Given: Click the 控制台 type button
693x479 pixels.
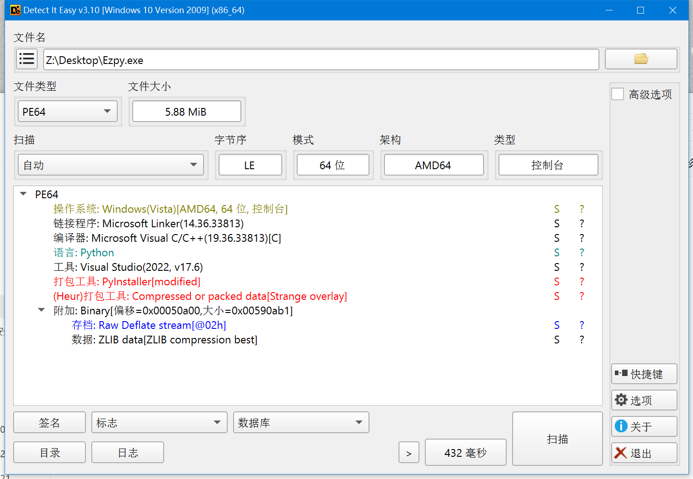Looking at the screenshot, I should 548,165.
